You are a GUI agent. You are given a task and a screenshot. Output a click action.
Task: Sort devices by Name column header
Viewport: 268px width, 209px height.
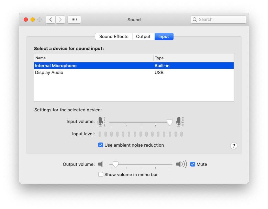coord(93,58)
